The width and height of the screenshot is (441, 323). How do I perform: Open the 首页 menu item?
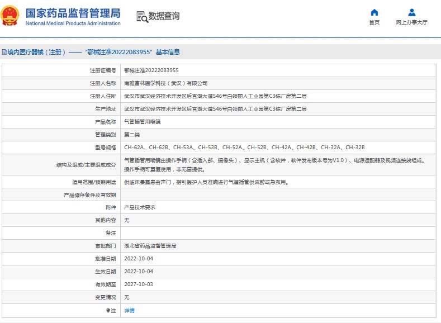[374, 22]
